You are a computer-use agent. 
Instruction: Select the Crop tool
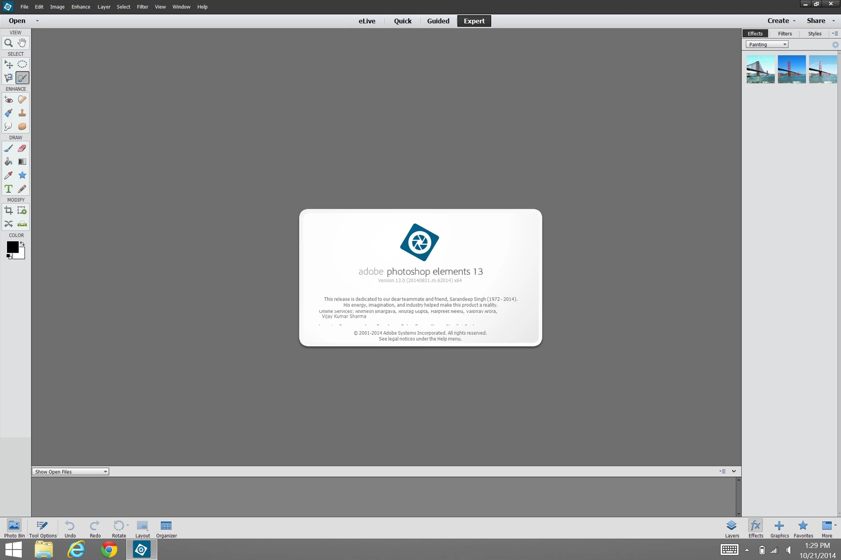click(8, 211)
